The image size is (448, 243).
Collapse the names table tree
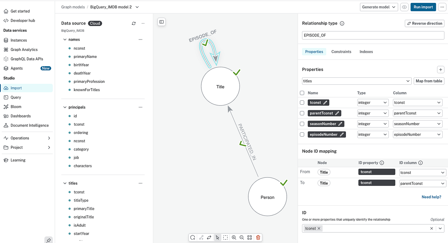coord(64,40)
